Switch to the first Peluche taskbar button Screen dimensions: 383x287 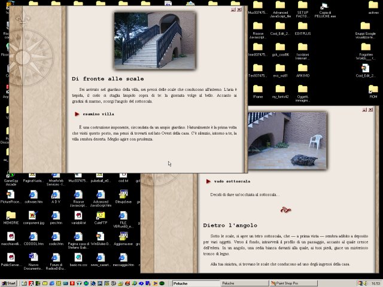coord(196,283)
